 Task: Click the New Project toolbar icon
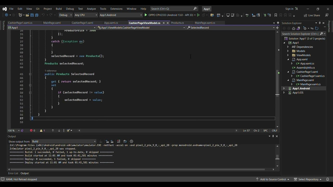pyautogui.click(x=20, y=15)
